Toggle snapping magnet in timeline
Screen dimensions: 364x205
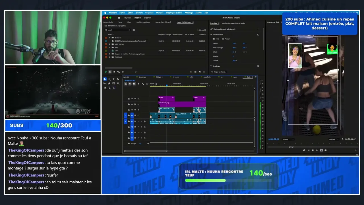[x=130, y=84]
